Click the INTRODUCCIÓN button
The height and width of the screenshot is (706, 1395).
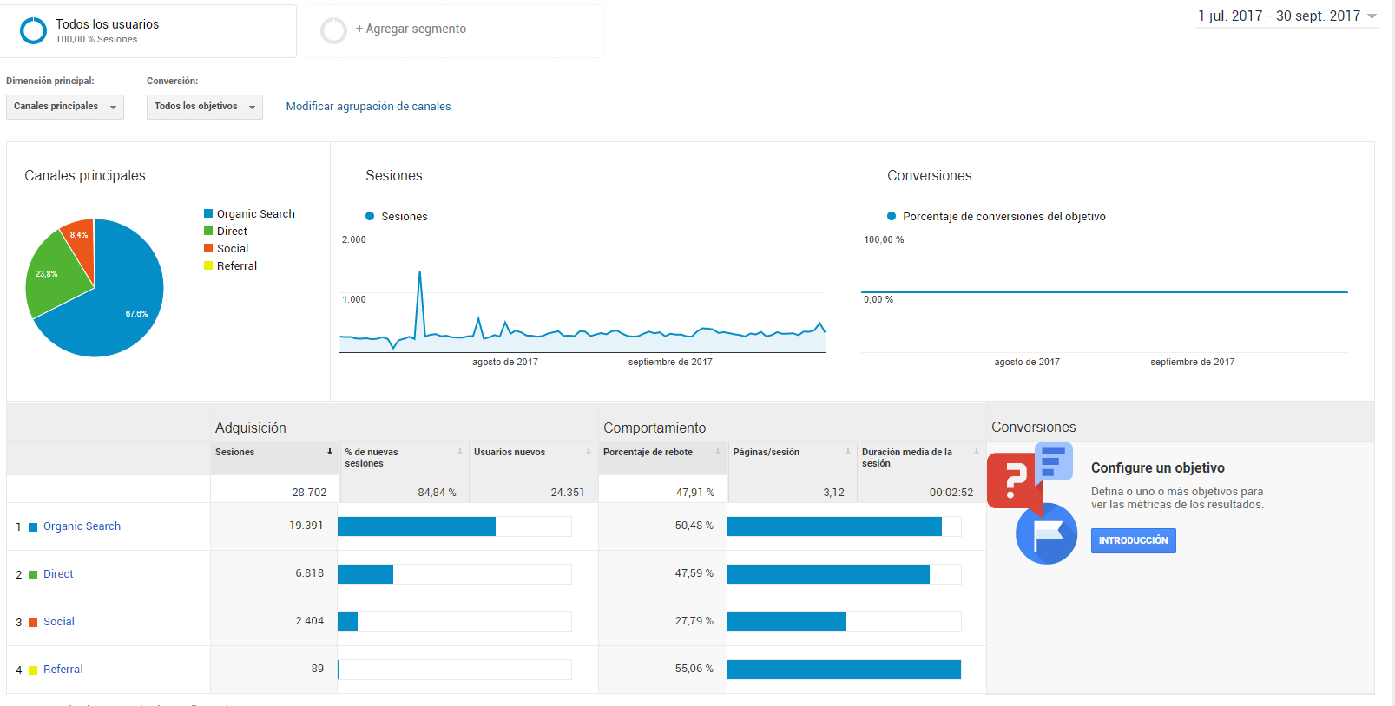[1134, 540]
